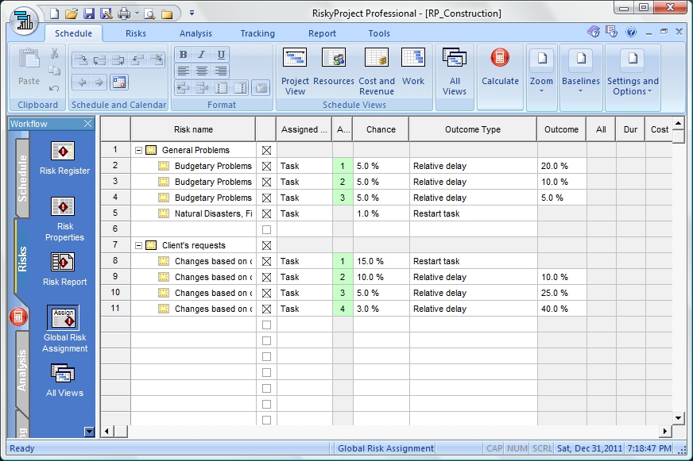This screenshot has width=693, height=461.
Task: Click the Risk name column header
Action: click(x=193, y=129)
